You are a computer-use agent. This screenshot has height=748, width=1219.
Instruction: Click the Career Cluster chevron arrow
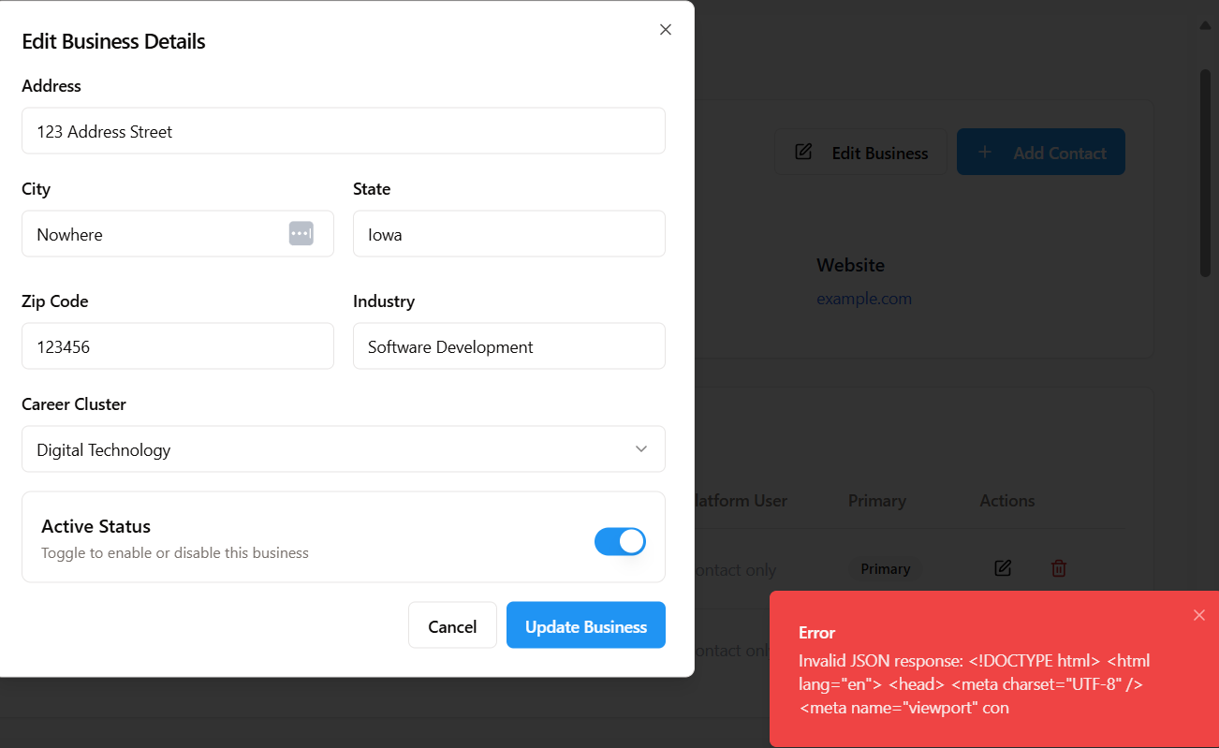641,449
